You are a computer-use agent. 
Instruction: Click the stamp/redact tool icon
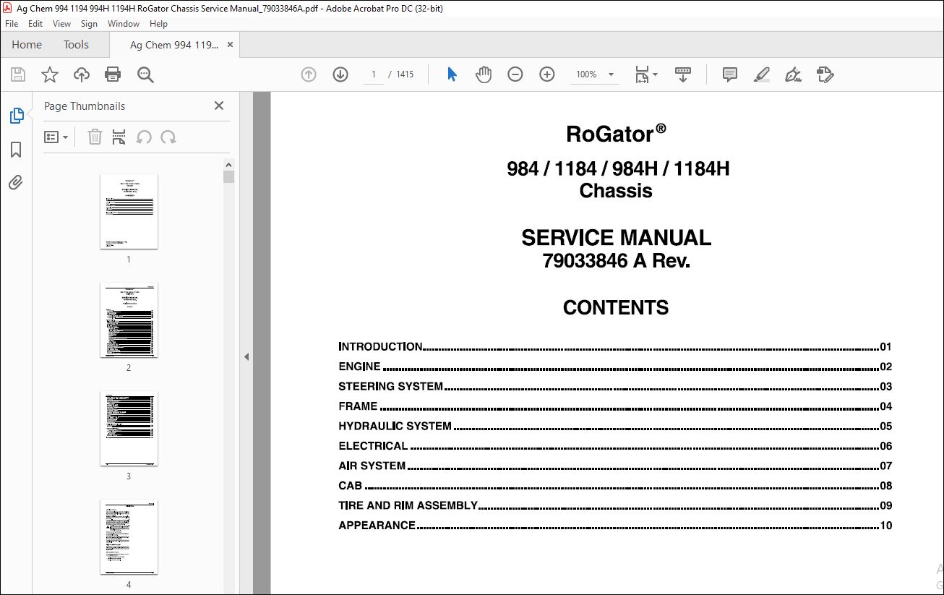click(x=825, y=74)
